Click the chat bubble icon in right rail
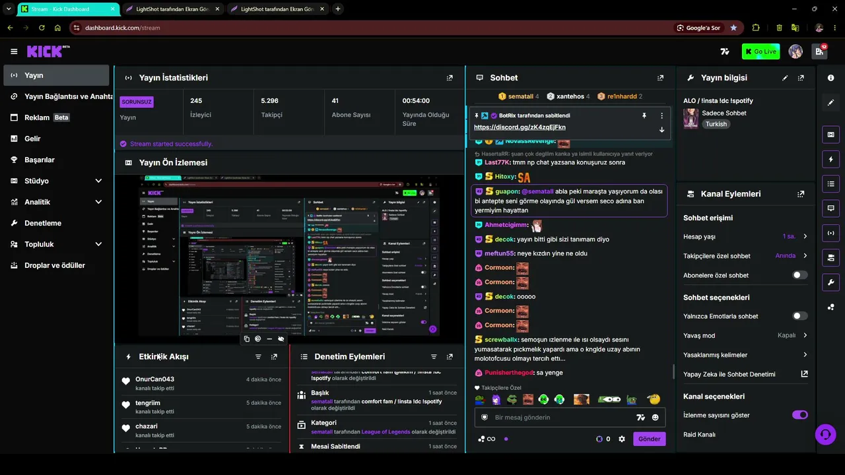The width and height of the screenshot is (845, 475). pos(830,208)
